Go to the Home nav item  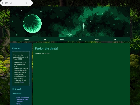coord(26,39)
